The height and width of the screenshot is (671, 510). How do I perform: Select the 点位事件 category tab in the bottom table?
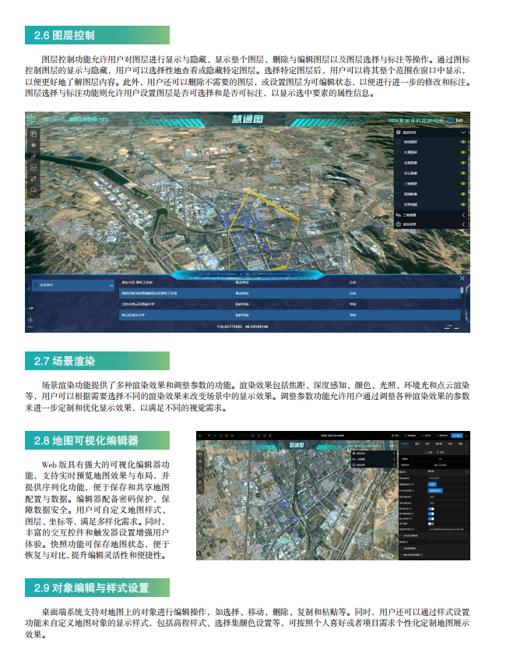tap(73, 285)
